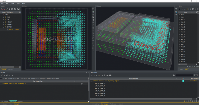Sort by the Name column header in Nets
The width and height of the screenshot is (199, 105).
tap(185, 12)
